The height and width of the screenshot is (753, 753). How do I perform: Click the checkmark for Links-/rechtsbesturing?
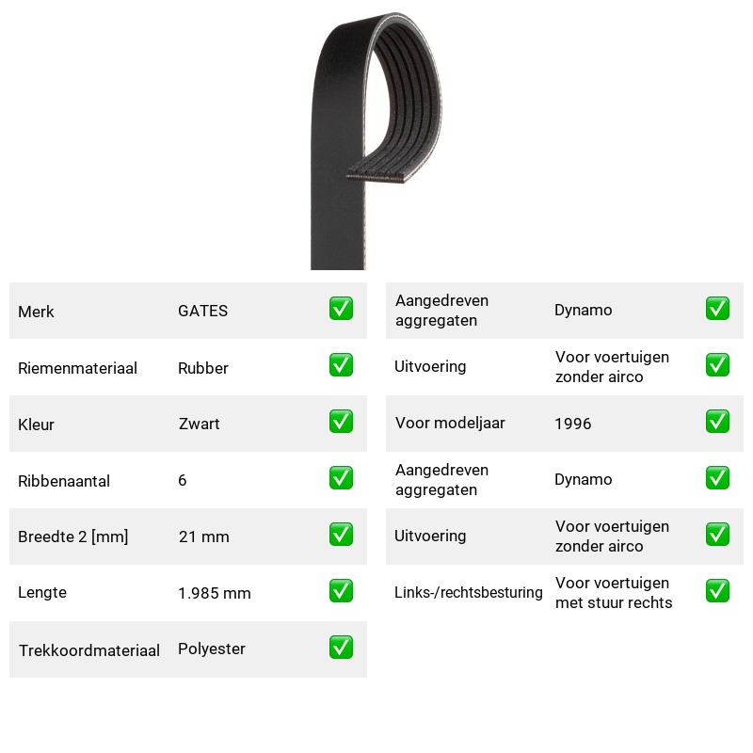pyautogui.click(x=717, y=591)
